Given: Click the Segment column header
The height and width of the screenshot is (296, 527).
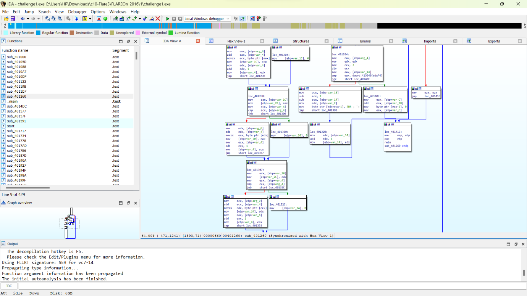Looking at the screenshot, I should pyautogui.click(x=120, y=50).
